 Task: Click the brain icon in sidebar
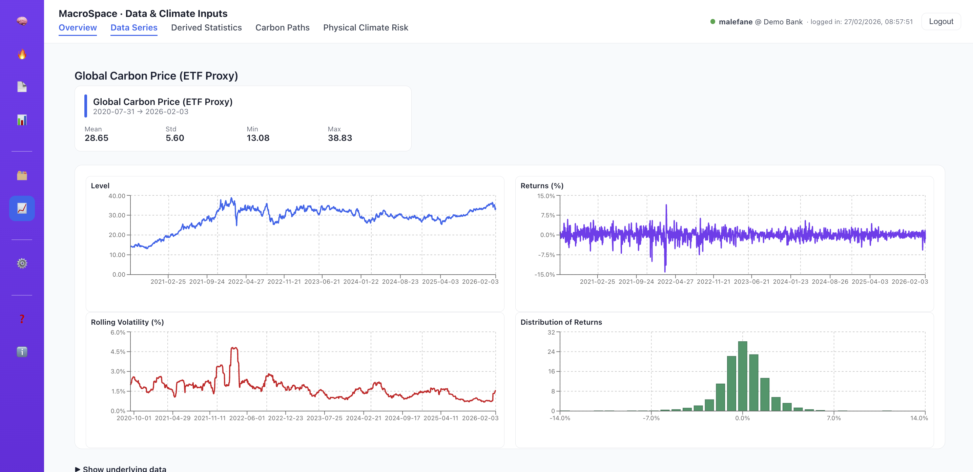pos(22,21)
